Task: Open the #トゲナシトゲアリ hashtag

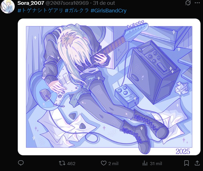Action: pyautogui.click(x=40, y=11)
